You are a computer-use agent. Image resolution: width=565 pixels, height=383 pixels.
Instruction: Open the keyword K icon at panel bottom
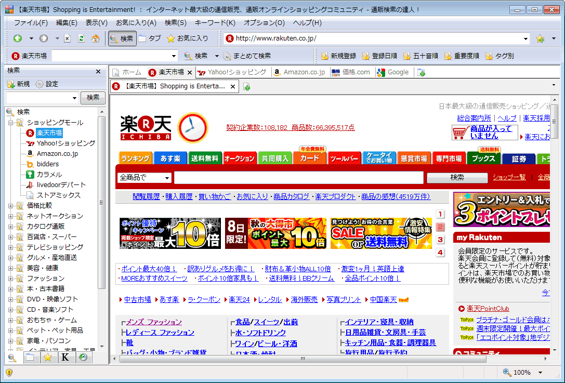click(65, 358)
